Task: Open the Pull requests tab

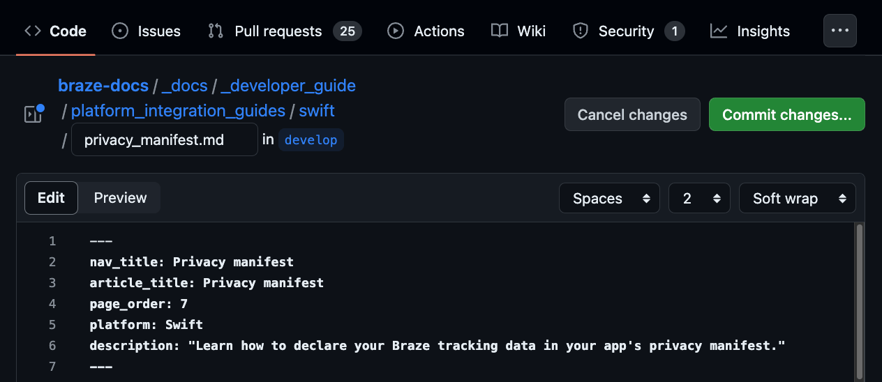Action: pos(285,31)
